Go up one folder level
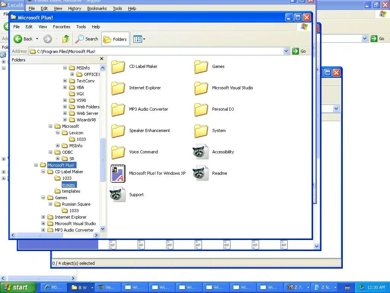Image resolution: width=390 pixels, height=293 pixels. 66,39
